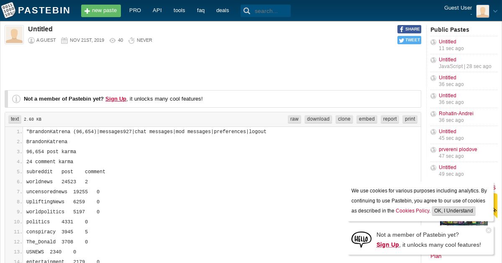Screen dimensions: 502x263
Task: Click the expiry timer icon beside NEVER
Action: click(x=131, y=40)
